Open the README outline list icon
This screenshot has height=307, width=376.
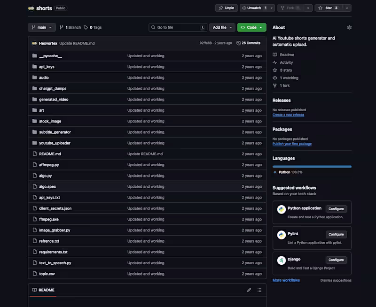point(259,290)
